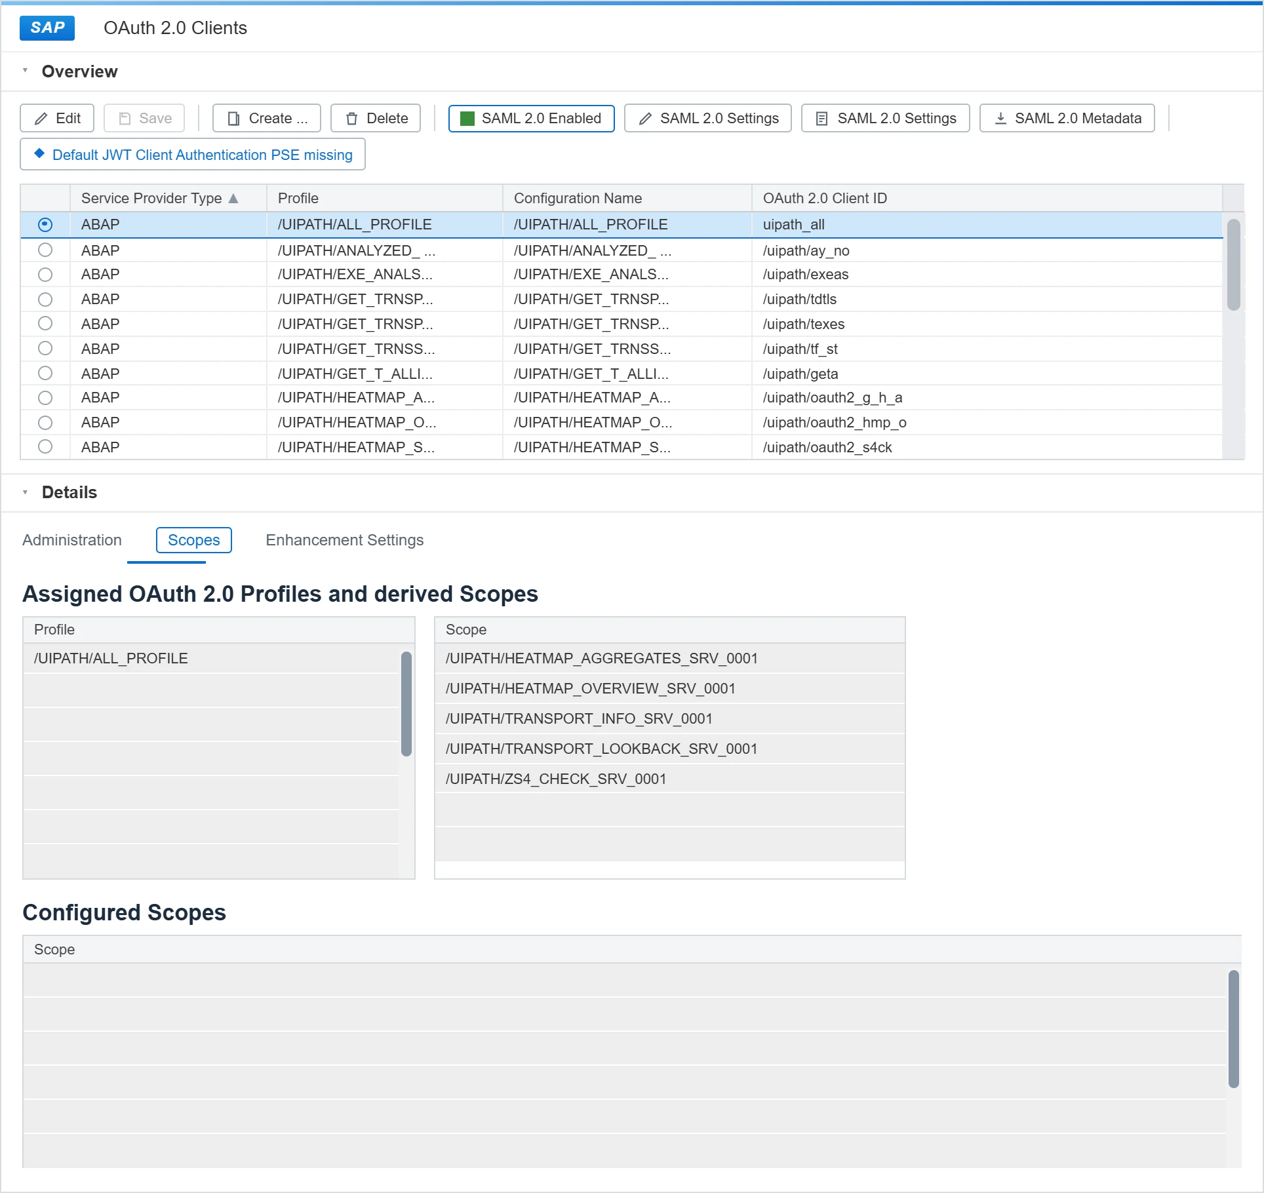
Task: Switch to the Enhancement Settings tab
Action: coord(345,540)
